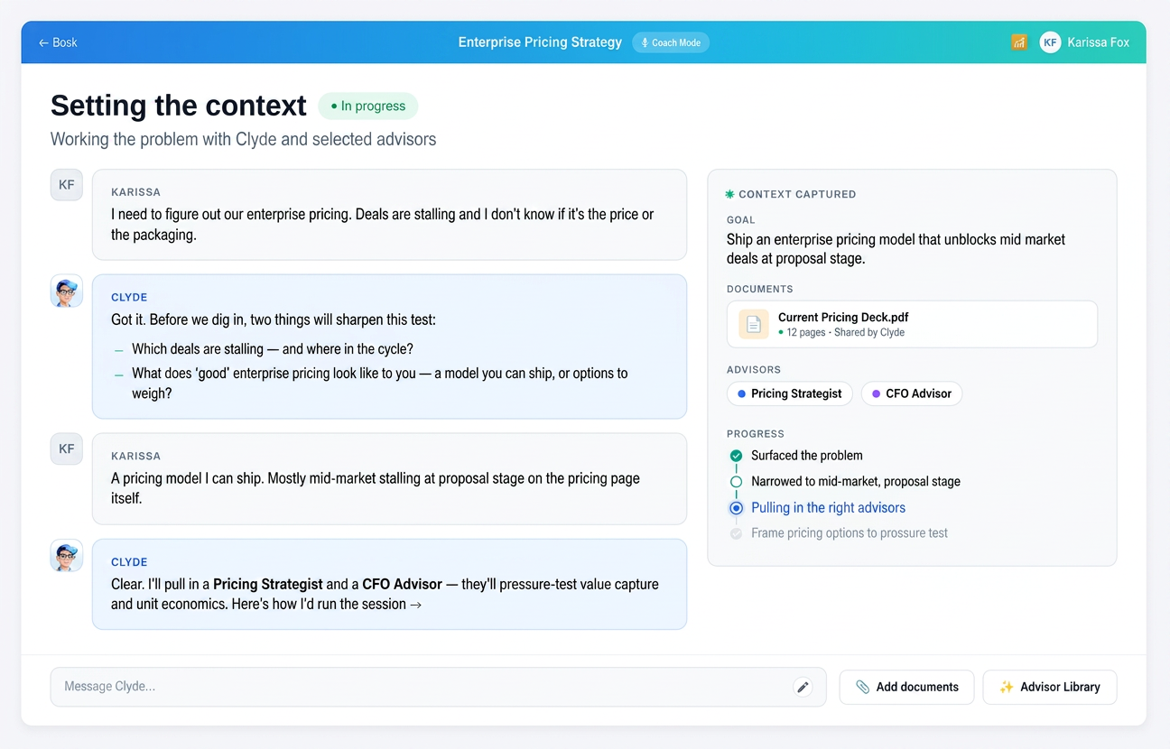This screenshot has width=1170, height=749.
Task: Open the Advisor Library
Action: tap(1050, 687)
